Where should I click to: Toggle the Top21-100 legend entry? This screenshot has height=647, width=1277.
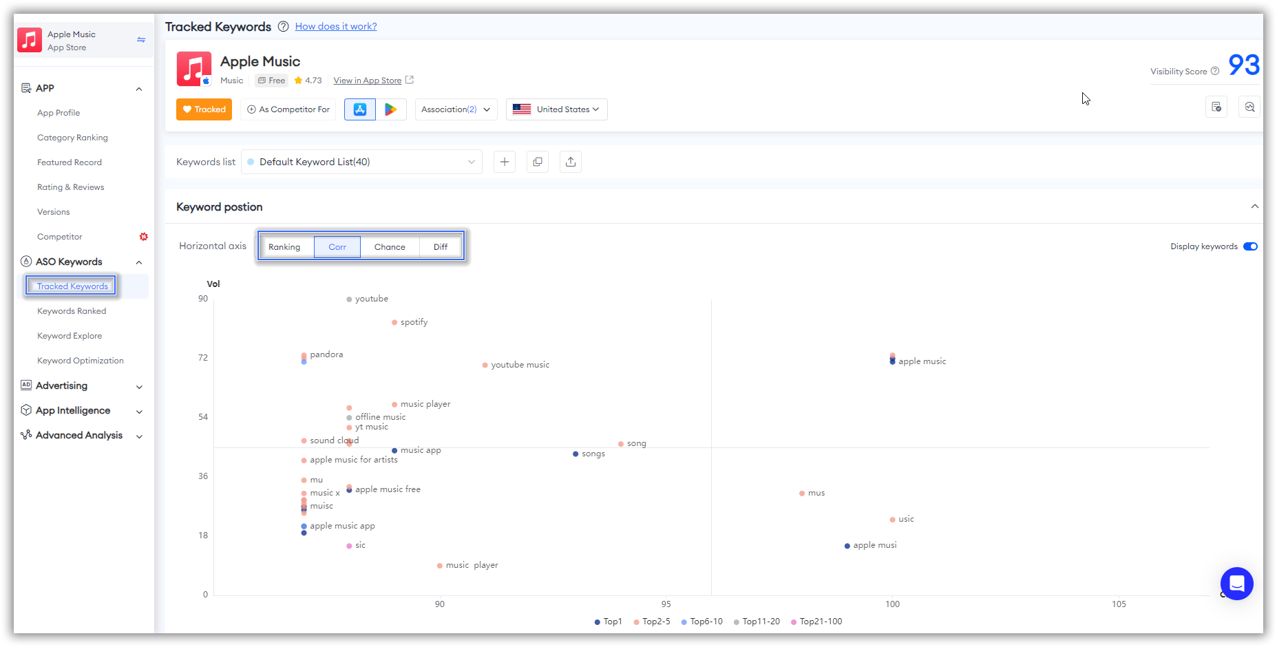[x=816, y=622]
